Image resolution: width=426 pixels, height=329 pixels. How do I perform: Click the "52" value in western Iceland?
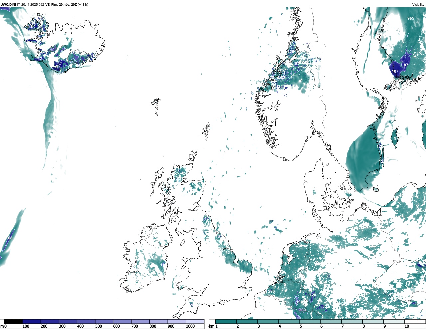pos(40,59)
